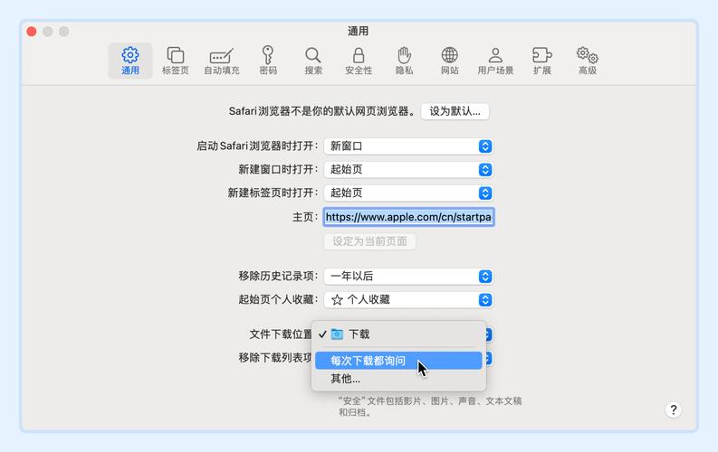The width and height of the screenshot is (718, 452).
Task: Open the 安全性 (Security) lock icon
Action: [359, 61]
